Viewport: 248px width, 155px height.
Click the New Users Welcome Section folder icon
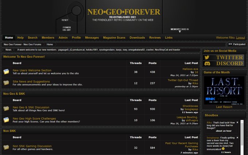[6, 71]
